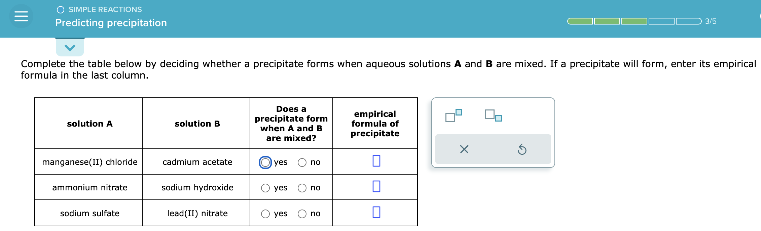Click the X to clear your answer
761x231 pixels.
464,150
